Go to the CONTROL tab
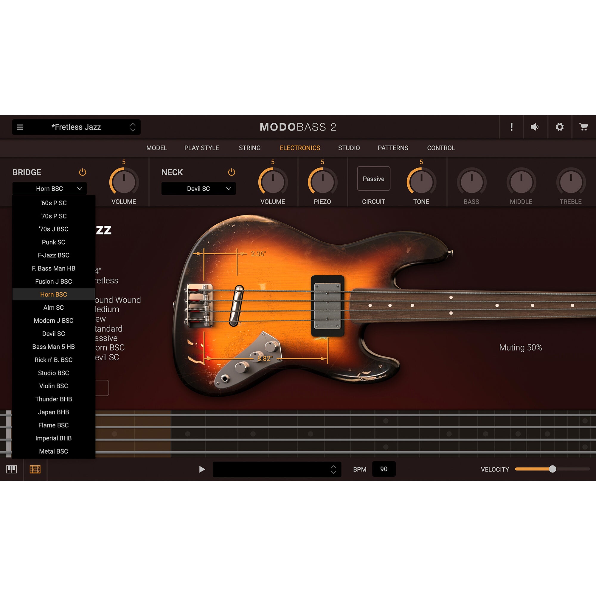This screenshot has width=596, height=596. pyautogui.click(x=441, y=148)
